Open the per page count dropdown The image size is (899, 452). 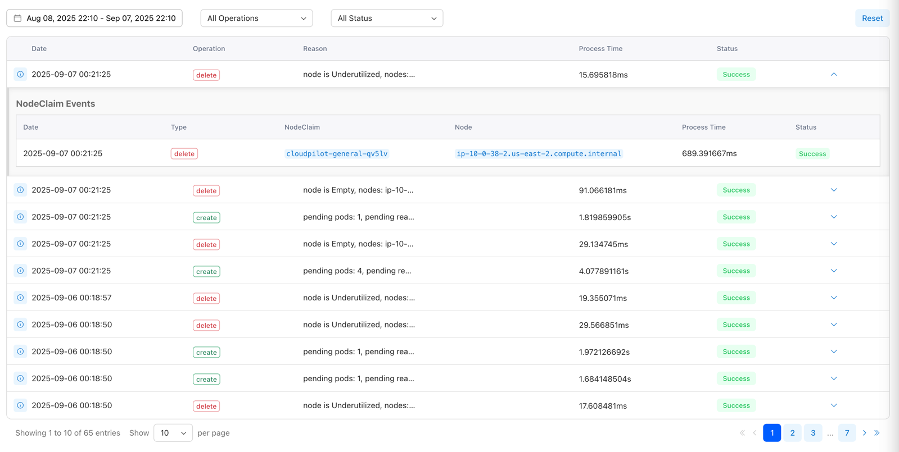click(173, 433)
